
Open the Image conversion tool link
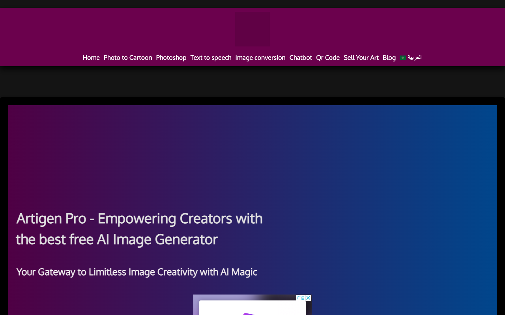260,57
